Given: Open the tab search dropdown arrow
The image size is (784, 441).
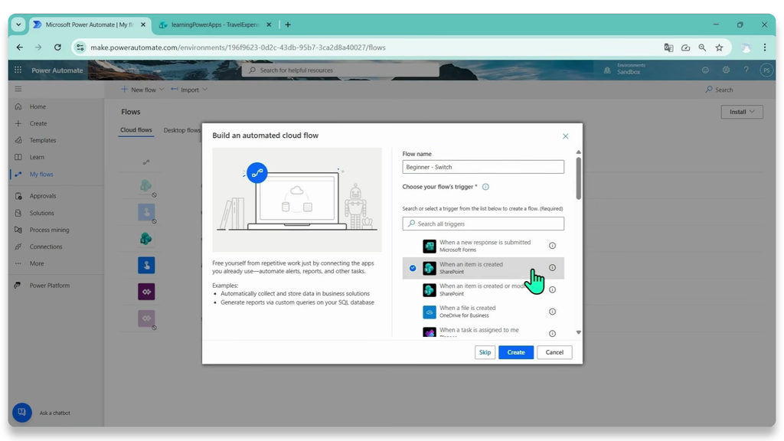Looking at the screenshot, I should [18, 24].
